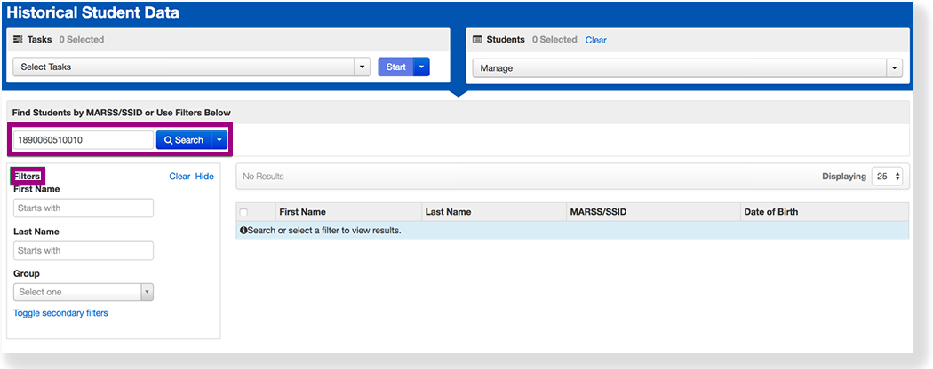
Task: Click Clear link in Filters panel
Action: 179,177
